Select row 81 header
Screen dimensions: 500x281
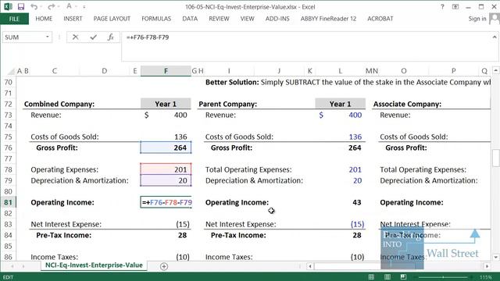[x=8, y=202]
